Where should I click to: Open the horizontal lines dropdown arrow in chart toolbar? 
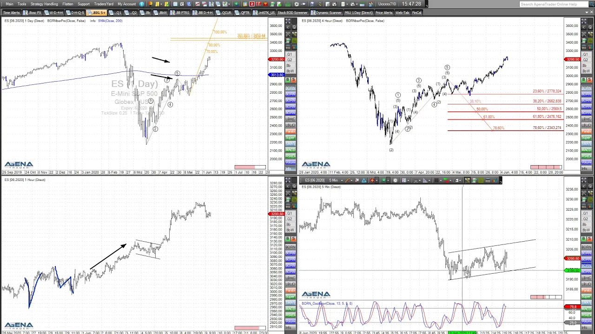point(441,180)
